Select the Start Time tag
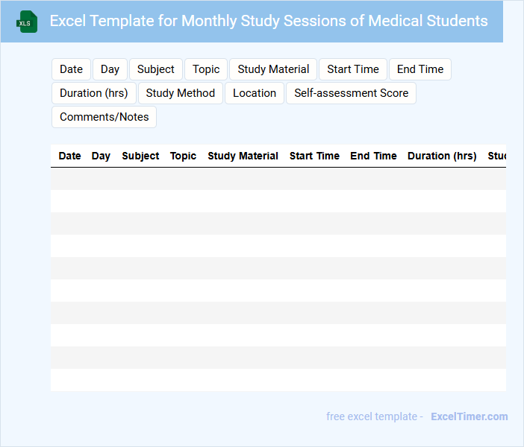The height and width of the screenshot is (447, 524). tap(353, 69)
